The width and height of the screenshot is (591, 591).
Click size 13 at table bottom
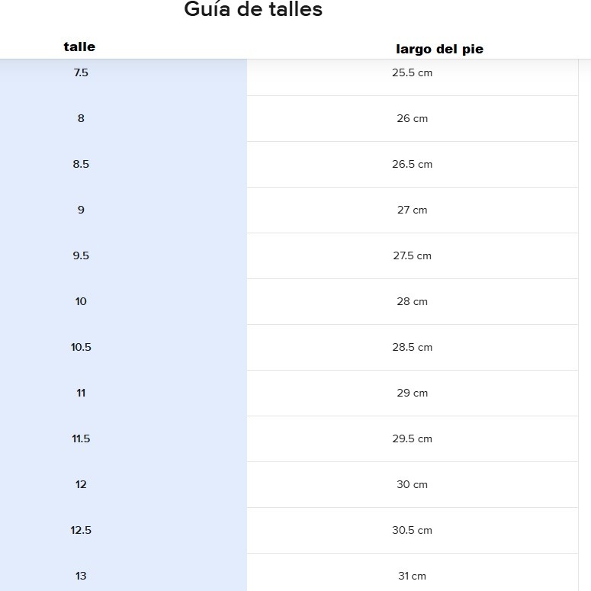click(81, 576)
